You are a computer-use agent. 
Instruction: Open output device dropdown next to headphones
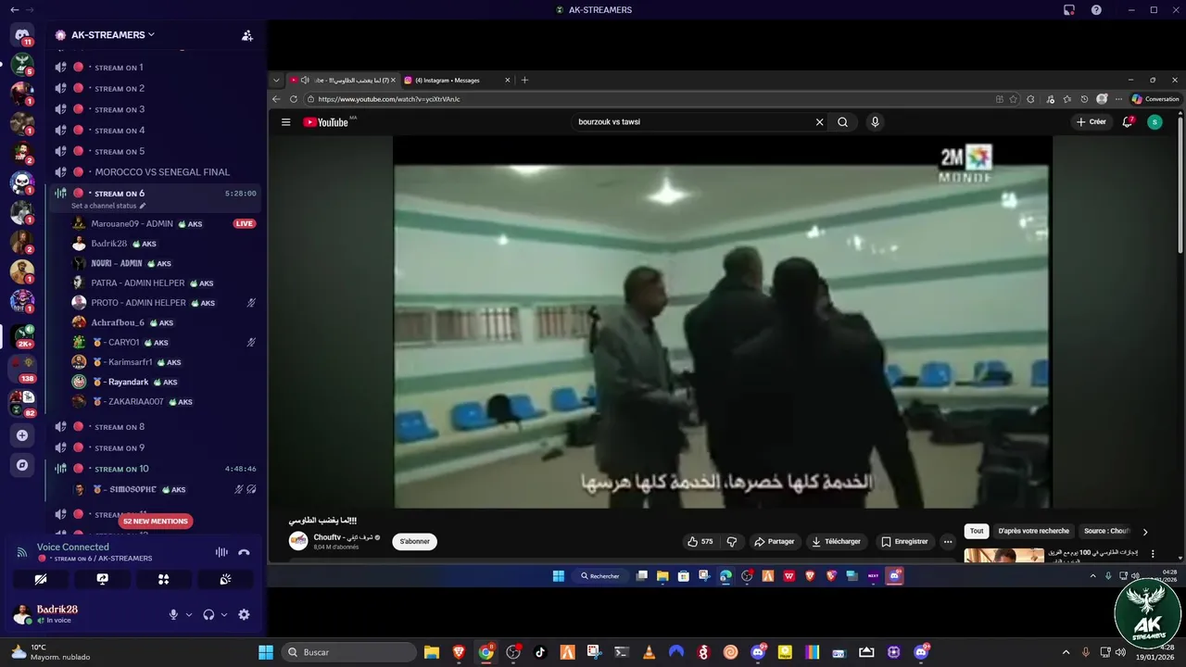(224, 614)
